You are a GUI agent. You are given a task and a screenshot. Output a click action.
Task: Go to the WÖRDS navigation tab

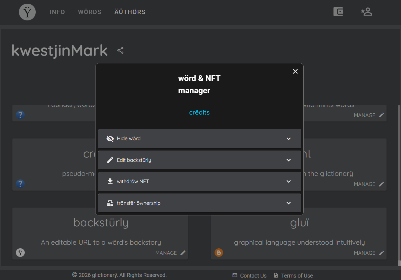click(90, 12)
